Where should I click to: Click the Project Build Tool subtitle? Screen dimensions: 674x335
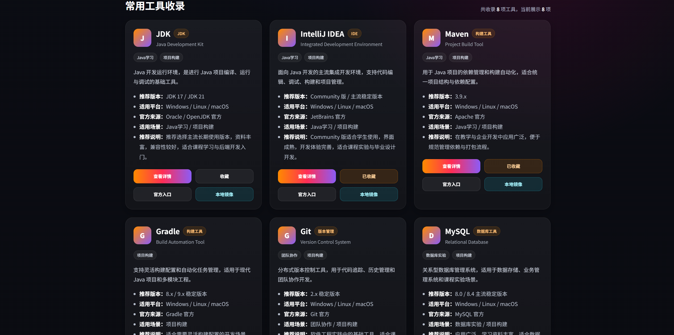(x=464, y=44)
